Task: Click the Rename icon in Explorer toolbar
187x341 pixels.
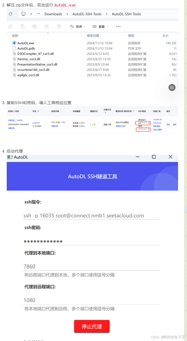Action: (x=35, y=27)
